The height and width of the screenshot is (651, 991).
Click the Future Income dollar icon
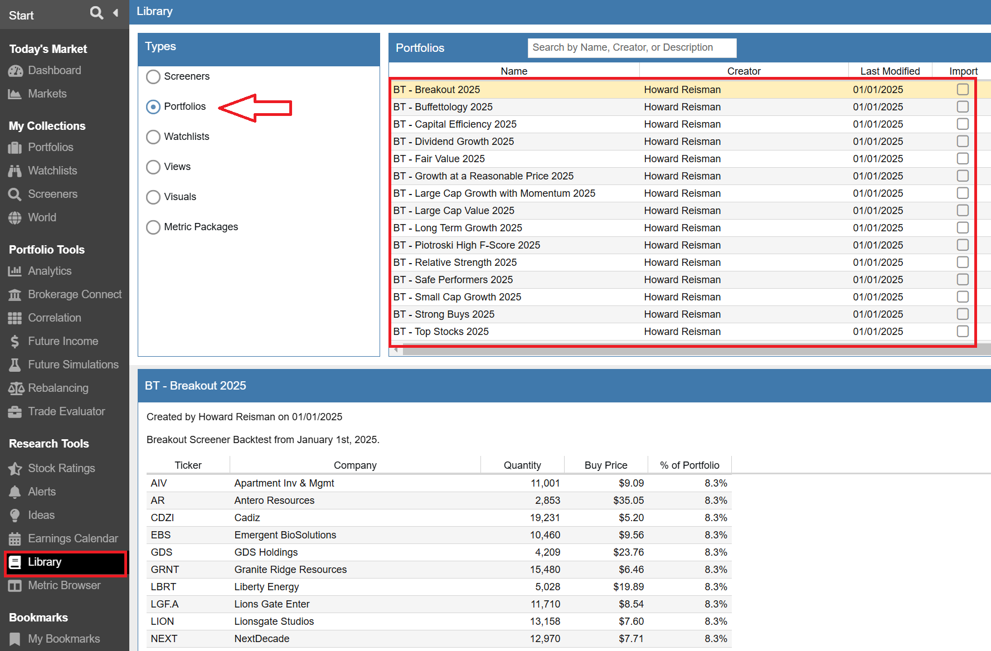(15, 342)
